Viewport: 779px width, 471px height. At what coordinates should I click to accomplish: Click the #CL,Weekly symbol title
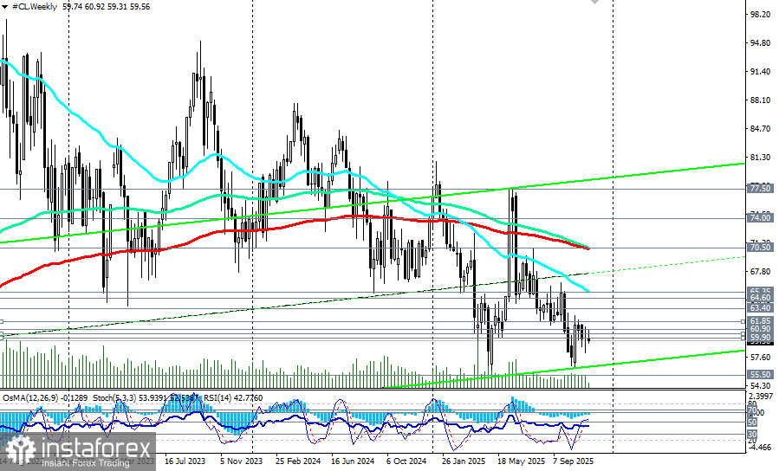(x=35, y=7)
